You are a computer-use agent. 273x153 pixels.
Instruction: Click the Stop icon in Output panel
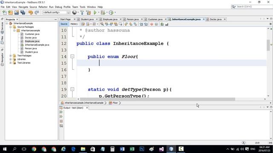[x=61, y=121]
